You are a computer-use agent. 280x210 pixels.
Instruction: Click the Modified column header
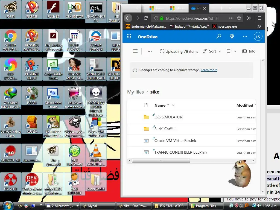click(245, 105)
